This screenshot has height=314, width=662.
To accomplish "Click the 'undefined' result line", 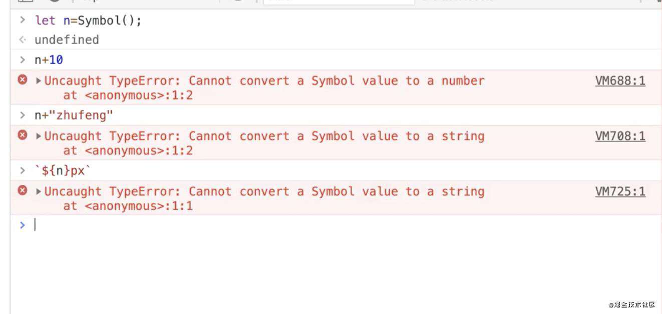I will click(67, 39).
